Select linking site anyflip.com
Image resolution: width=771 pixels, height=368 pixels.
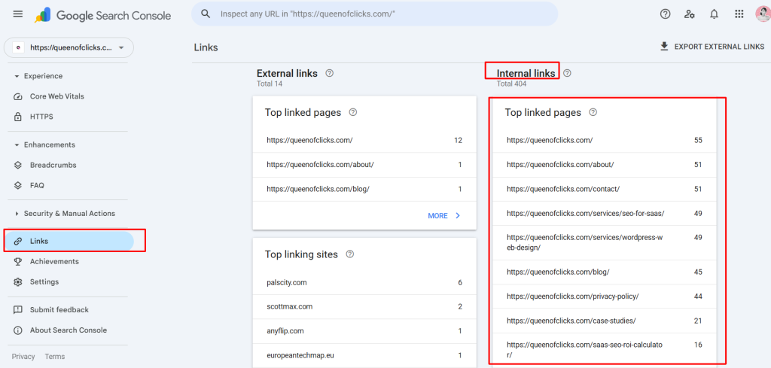pos(364,331)
